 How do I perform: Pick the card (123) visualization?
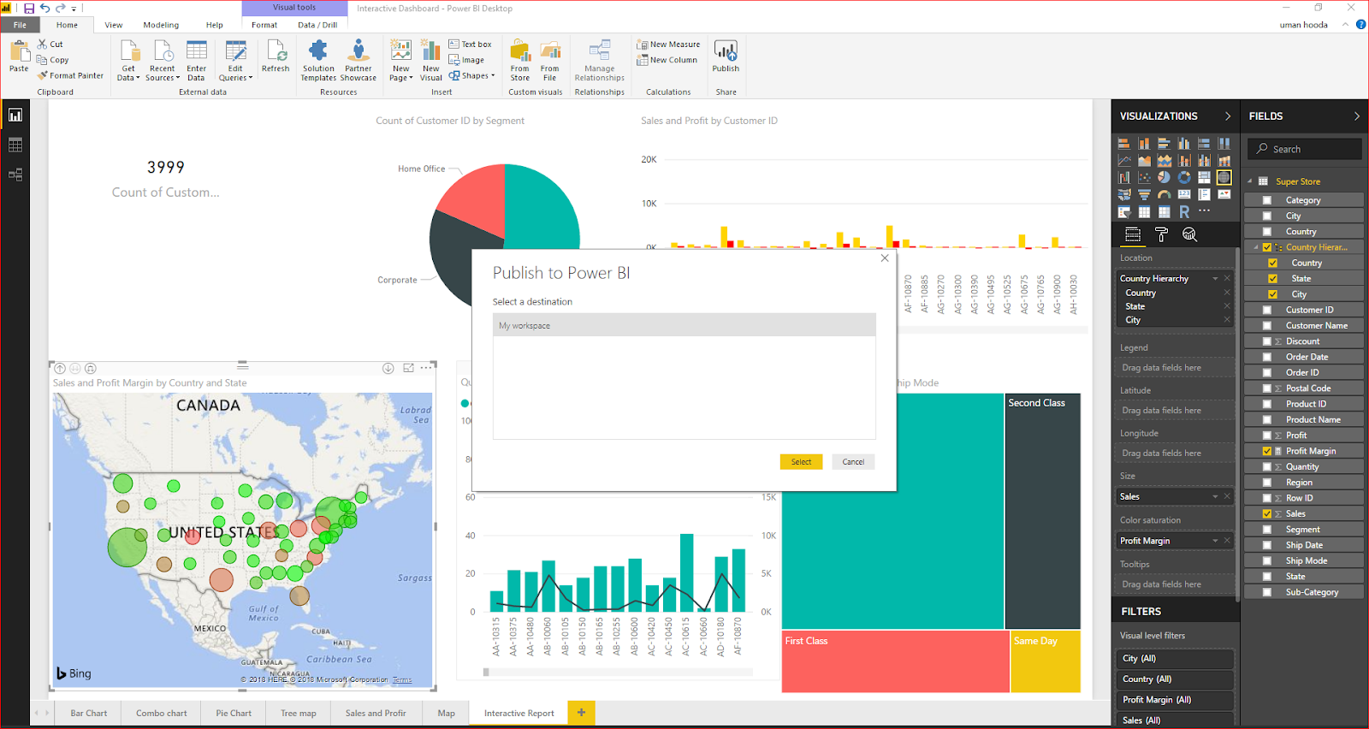(x=1184, y=194)
